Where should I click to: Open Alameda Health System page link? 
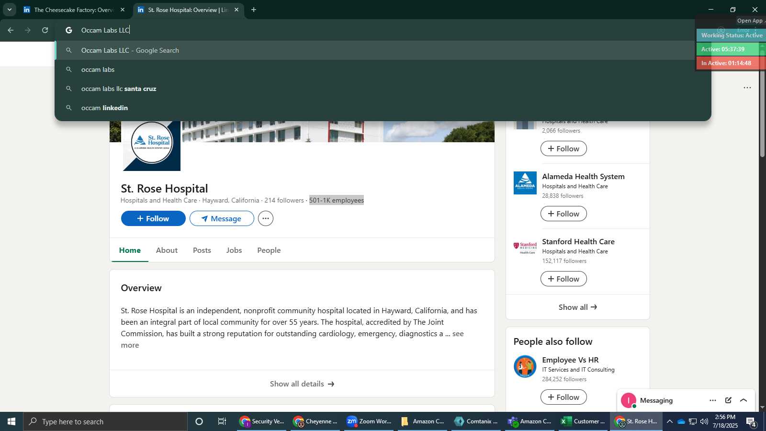point(583,176)
